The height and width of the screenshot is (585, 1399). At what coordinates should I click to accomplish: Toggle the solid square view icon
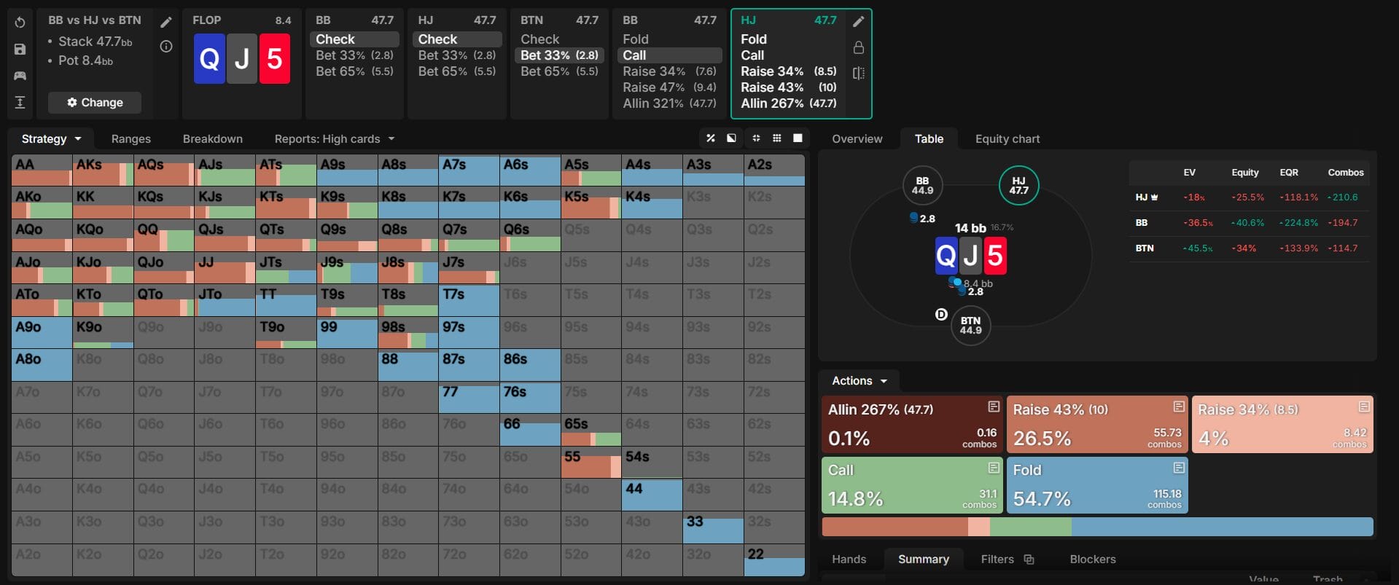click(798, 138)
